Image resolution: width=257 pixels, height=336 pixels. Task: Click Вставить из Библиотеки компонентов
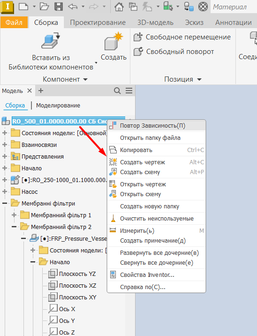[x=51, y=52]
